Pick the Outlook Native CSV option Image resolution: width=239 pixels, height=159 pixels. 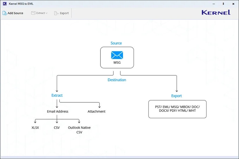pyautogui.click(x=79, y=130)
